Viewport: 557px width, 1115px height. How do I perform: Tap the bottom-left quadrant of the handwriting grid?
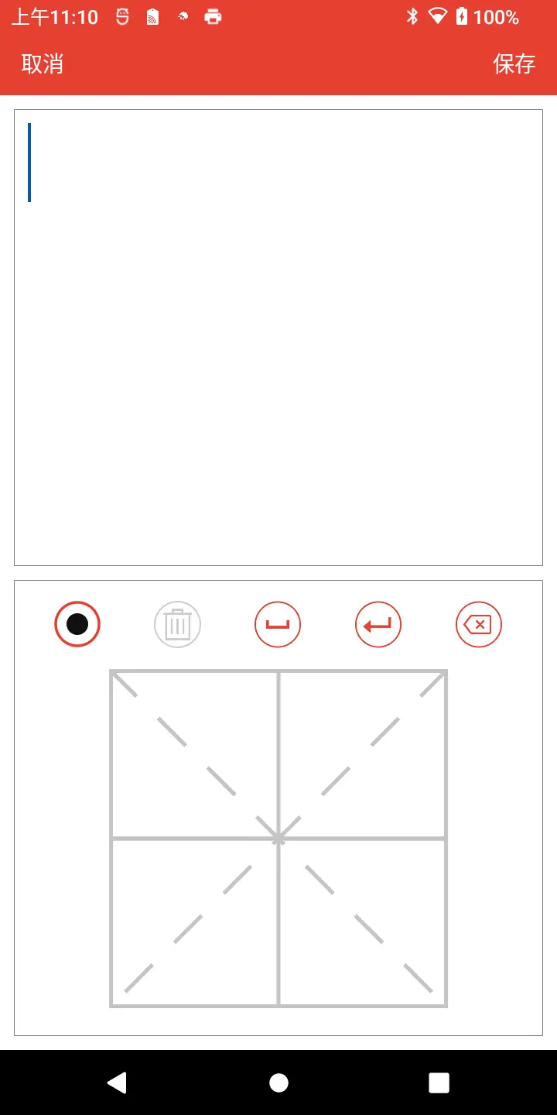pos(195,922)
